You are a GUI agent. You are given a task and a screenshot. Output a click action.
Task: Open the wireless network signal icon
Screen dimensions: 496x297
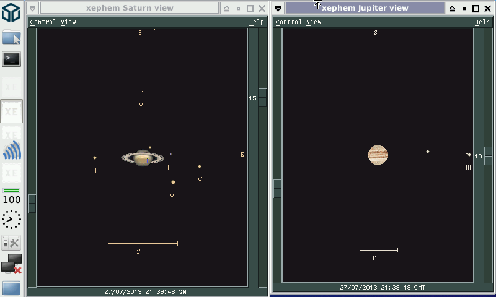12,151
